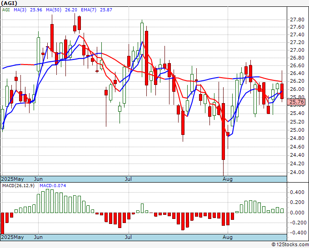
Task: Click the 26.40 price axis label
Action: pyautogui.click(x=297, y=74)
